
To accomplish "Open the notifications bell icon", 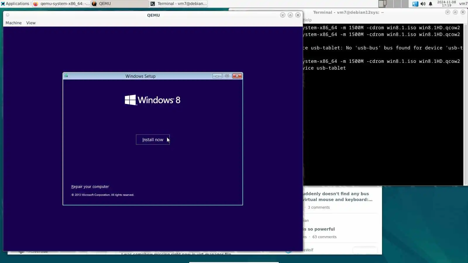I will pyautogui.click(x=431, y=4).
